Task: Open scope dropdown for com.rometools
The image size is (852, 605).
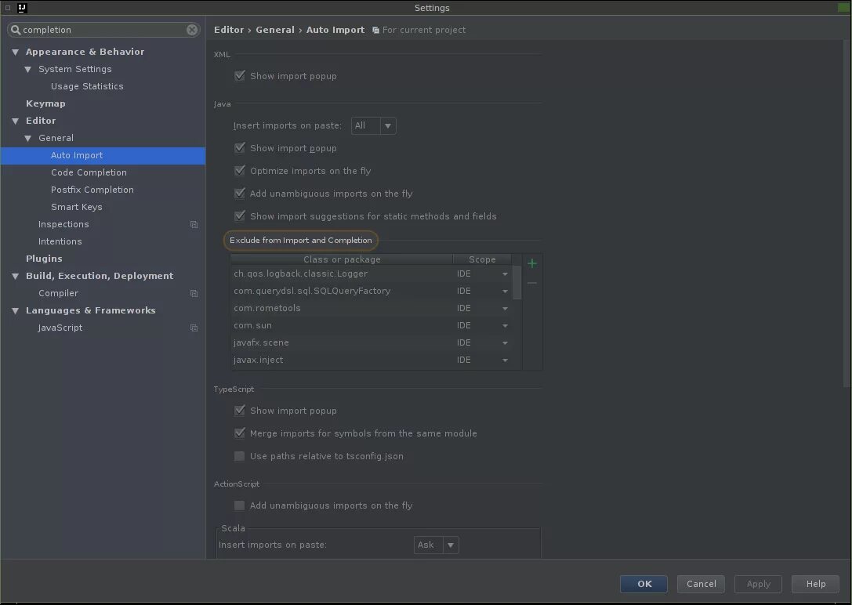Action: point(505,309)
